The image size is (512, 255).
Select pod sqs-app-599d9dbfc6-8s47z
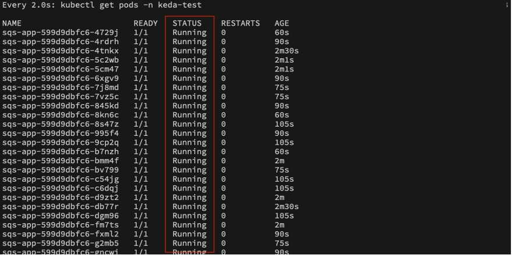[61, 124]
